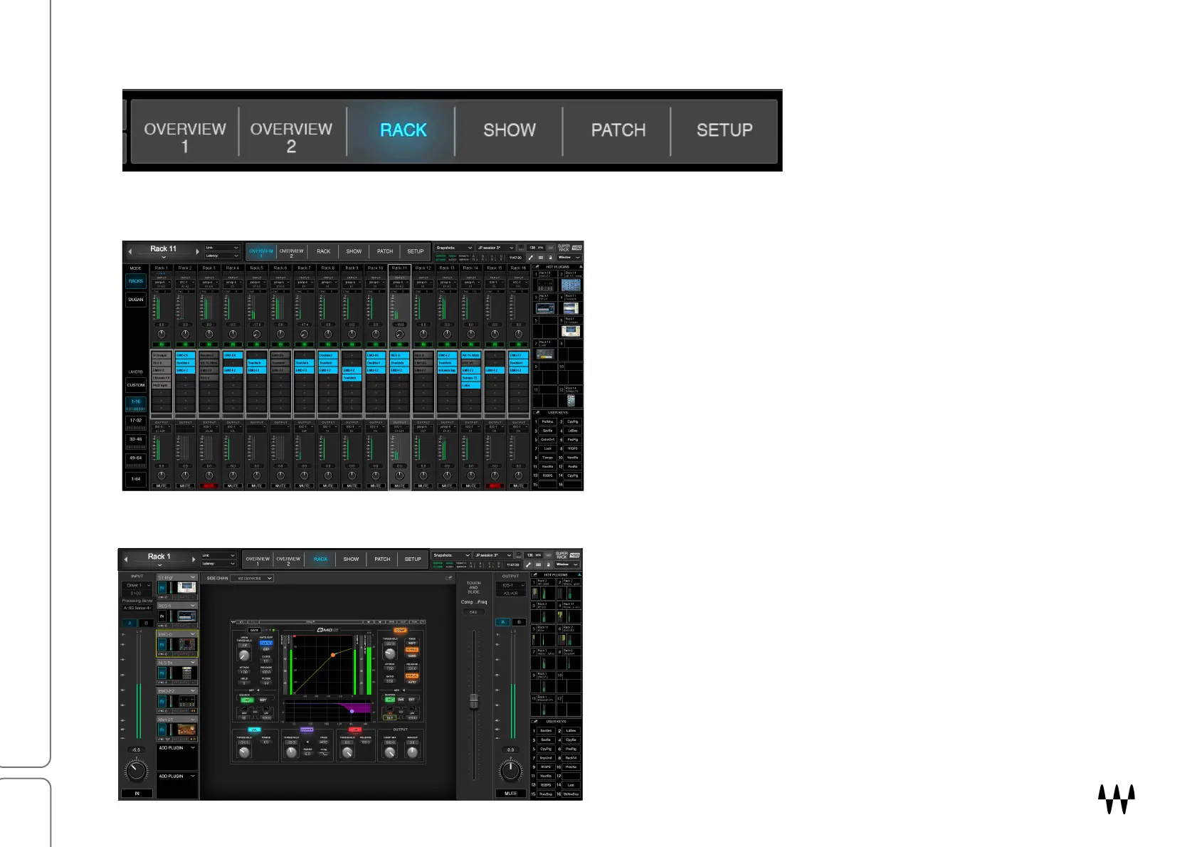Click the rack output gain knob
Screen dimensions: 1197x847
point(511,771)
